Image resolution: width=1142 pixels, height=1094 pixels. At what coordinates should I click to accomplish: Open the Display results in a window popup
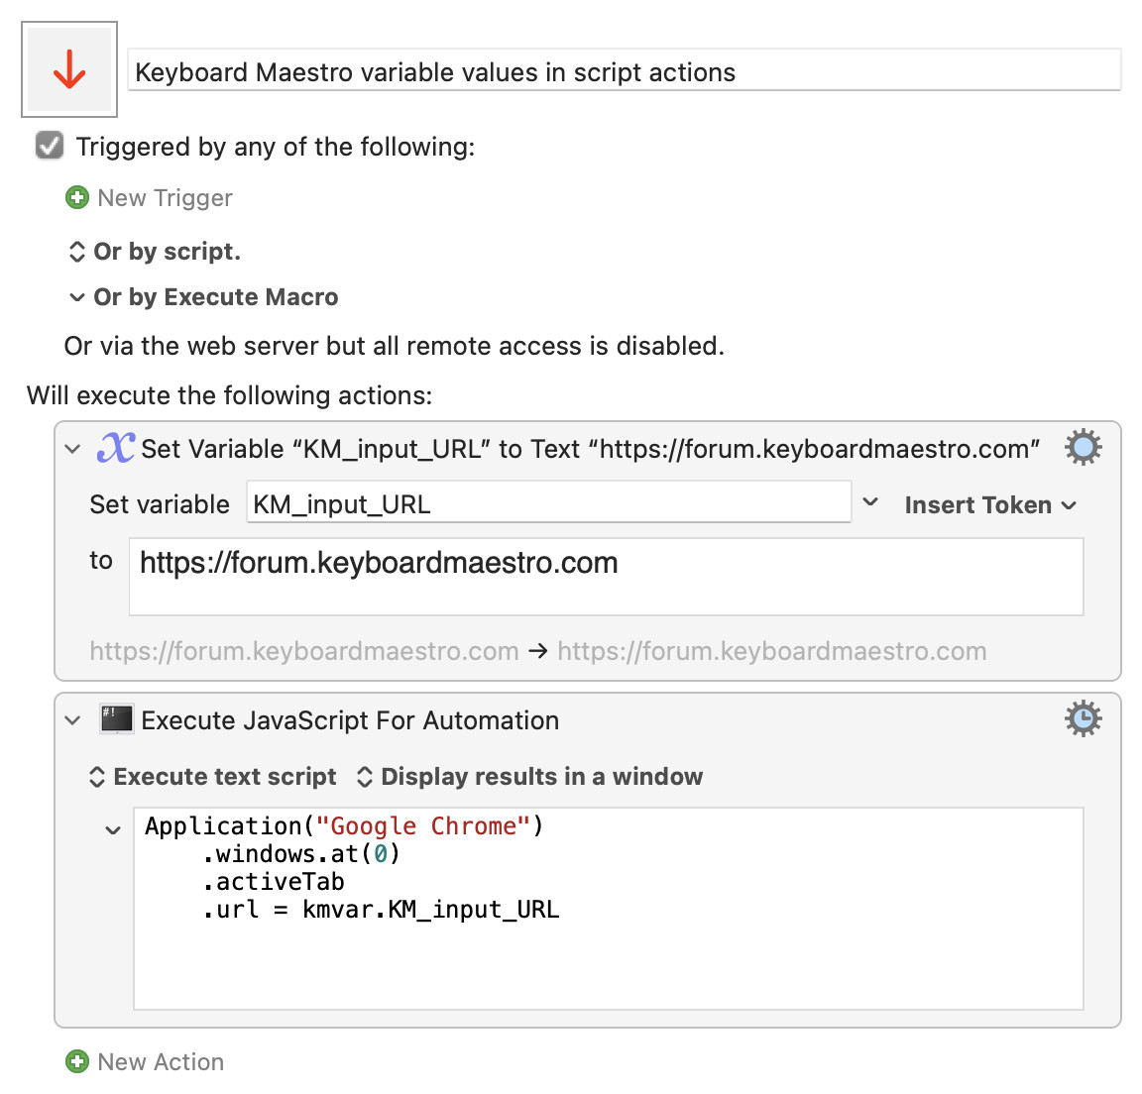pos(530,777)
